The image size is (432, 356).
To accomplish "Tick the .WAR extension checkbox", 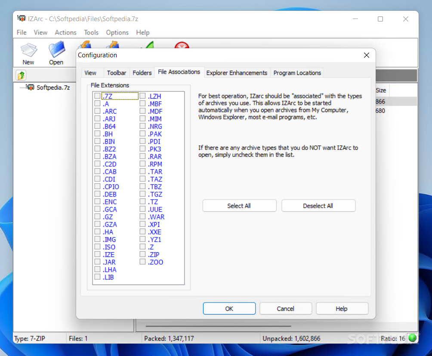I will [142, 217].
